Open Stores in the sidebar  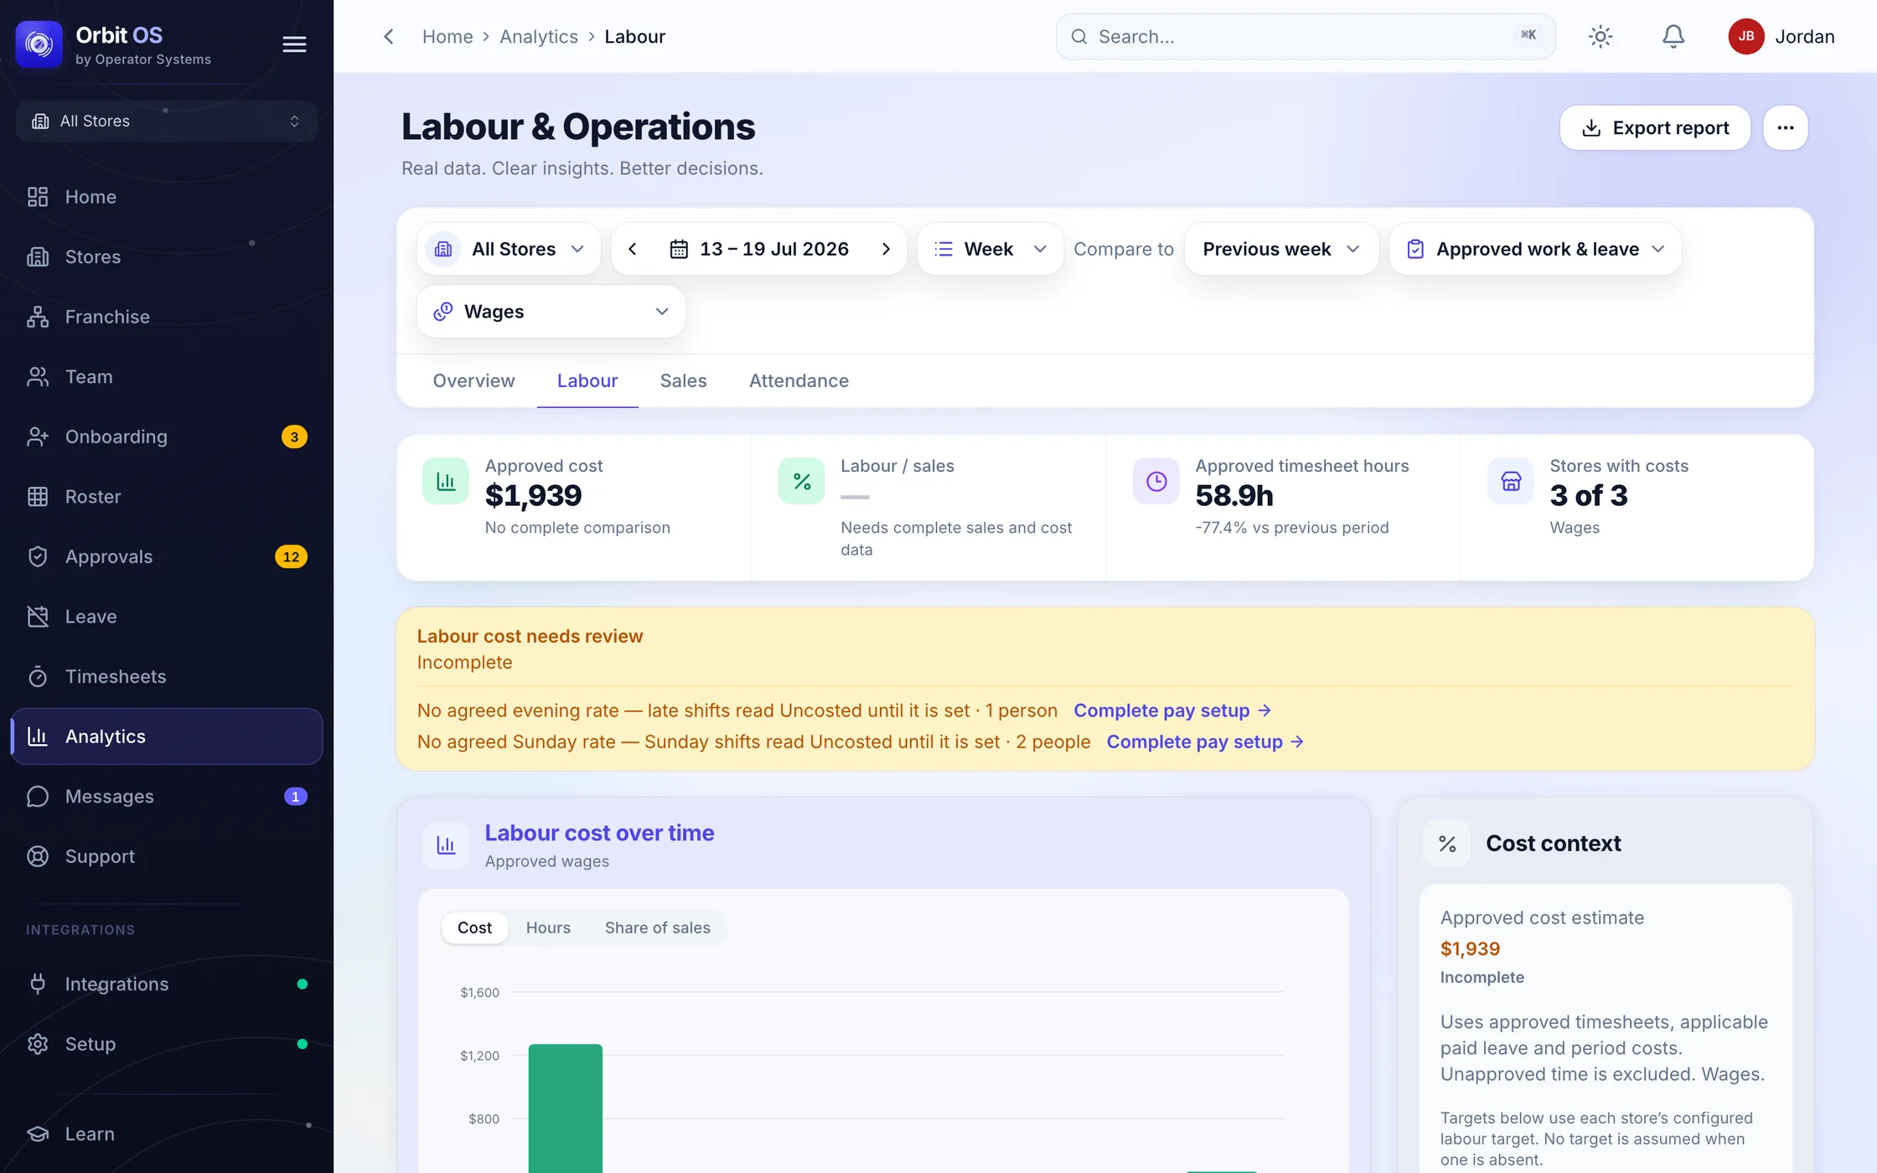pos(166,256)
